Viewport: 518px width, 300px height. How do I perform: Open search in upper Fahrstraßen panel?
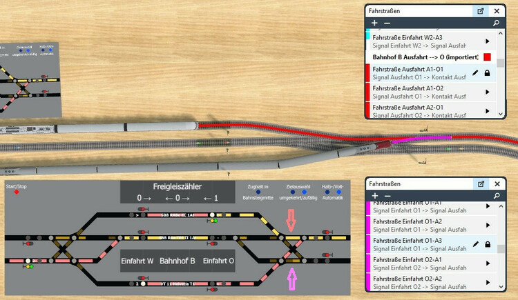[x=496, y=23]
